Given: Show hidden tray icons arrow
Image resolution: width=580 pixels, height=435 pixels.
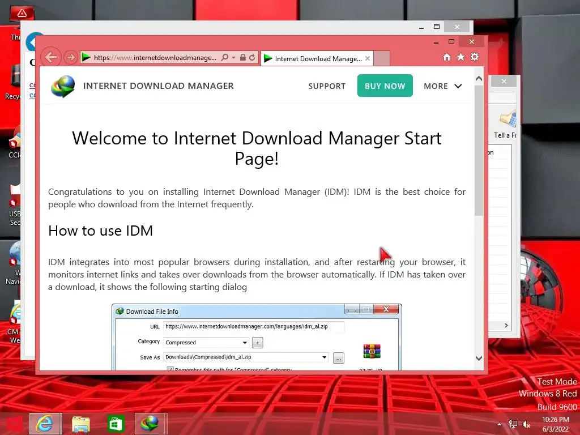Looking at the screenshot, I should pyautogui.click(x=500, y=424).
